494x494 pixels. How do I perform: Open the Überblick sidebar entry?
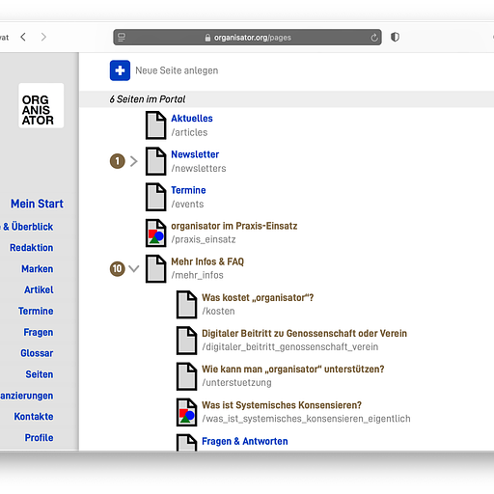28,227
